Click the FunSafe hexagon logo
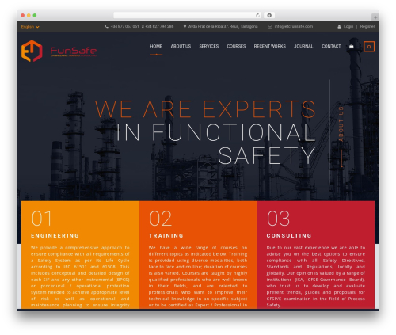The height and width of the screenshot is (335, 396). [32, 51]
